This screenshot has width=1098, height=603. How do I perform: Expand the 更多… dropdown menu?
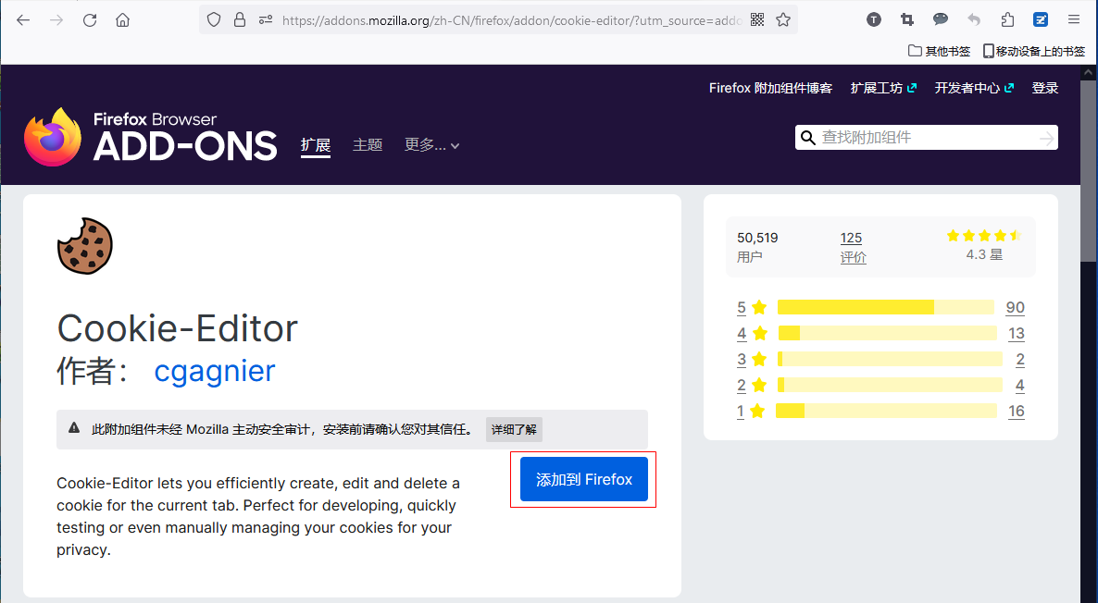point(432,145)
